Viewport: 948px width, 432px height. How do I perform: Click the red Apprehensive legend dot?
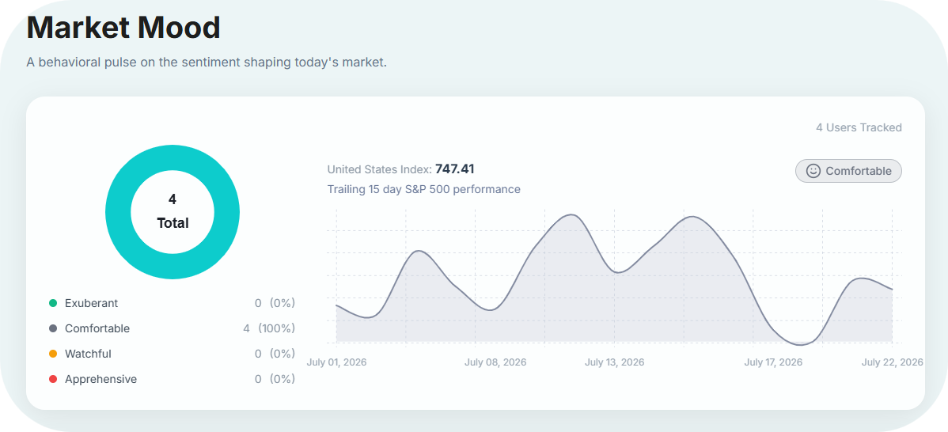52,379
